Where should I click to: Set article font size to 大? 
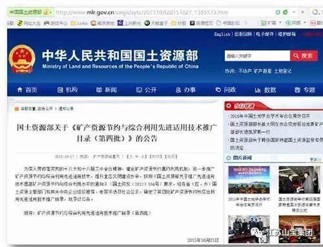coord(131,157)
